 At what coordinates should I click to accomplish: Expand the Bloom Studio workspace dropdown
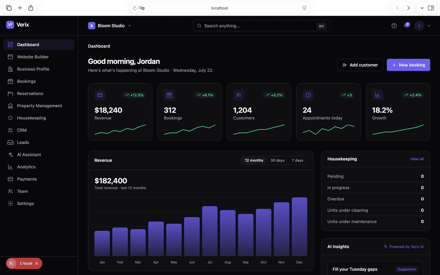[130, 25]
